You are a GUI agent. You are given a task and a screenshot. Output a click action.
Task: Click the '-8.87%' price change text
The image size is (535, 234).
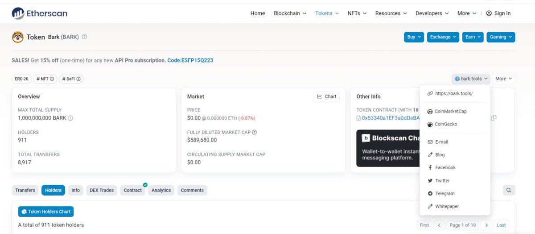coord(247,118)
